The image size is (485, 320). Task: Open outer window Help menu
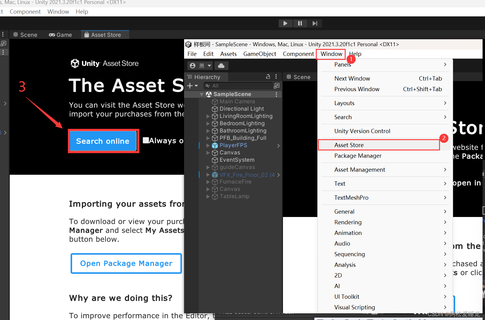tap(82, 12)
